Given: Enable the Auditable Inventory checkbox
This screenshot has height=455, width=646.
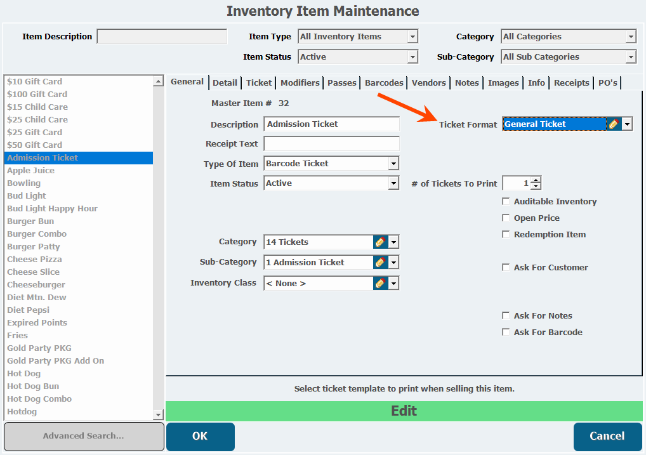Looking at the screenshot, I should (506, 202).
